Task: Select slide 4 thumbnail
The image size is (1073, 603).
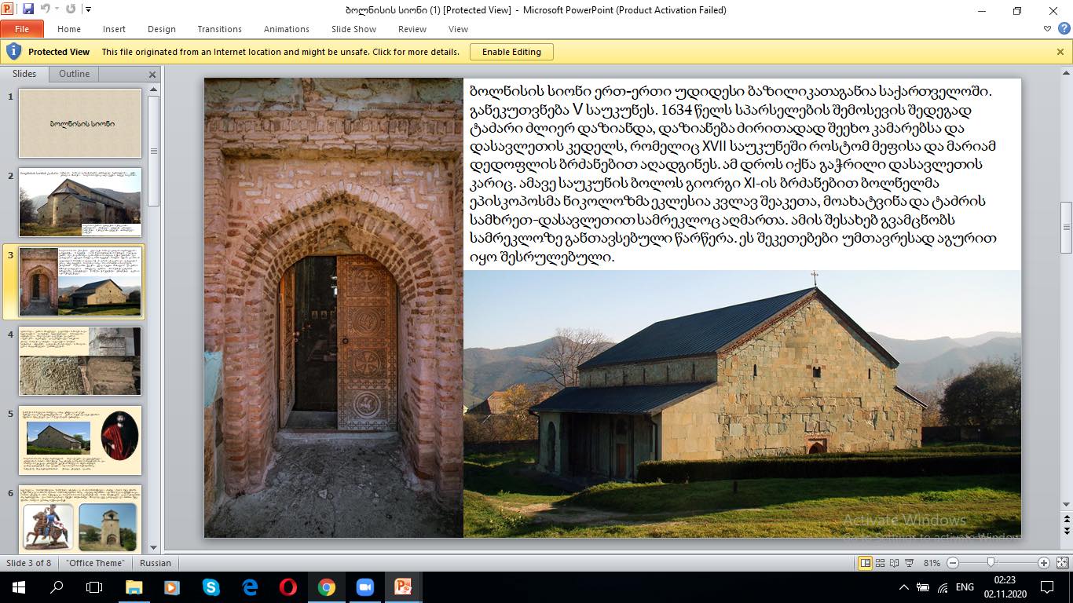Action: (x=80, y=361)
